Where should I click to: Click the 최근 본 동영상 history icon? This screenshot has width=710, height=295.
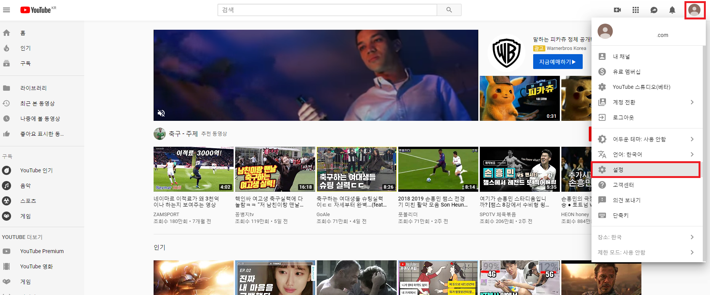click(x=6, y=103)
